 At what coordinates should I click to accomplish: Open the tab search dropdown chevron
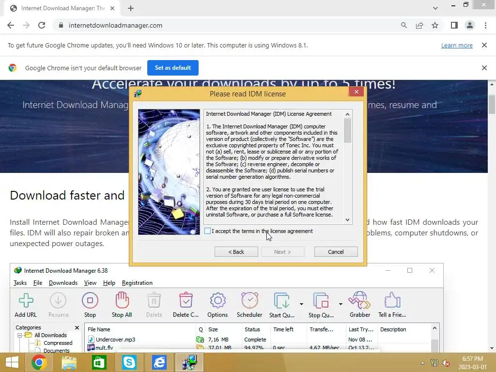[x=435, y=8]
